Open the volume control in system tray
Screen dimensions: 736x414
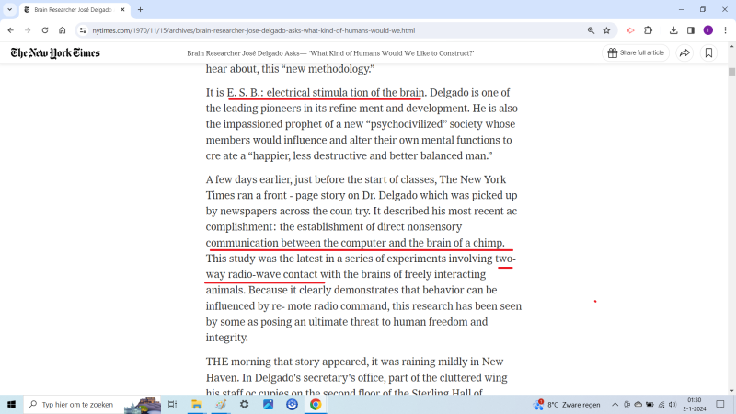[673, 404]
